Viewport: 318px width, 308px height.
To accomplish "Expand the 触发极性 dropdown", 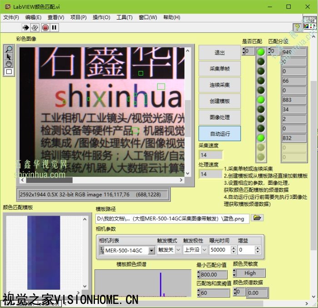I will pyautogui.click(x=204, y=250).
